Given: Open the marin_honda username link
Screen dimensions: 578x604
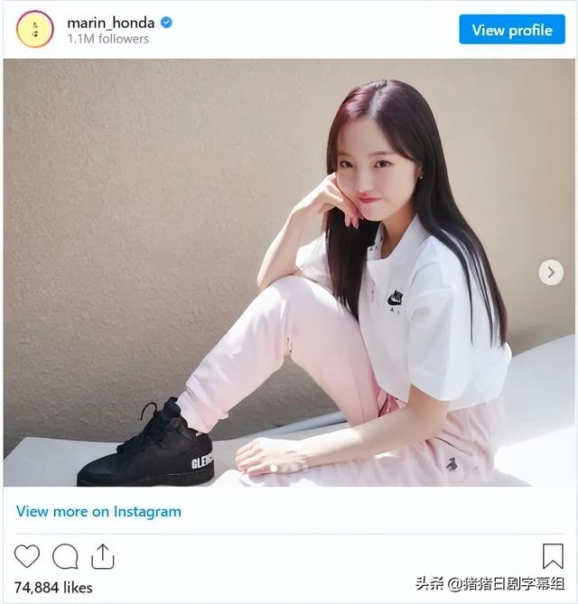Looking at the screenshot, I should 111,23.
